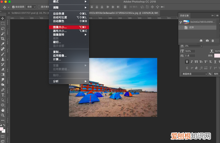The height and width of the screenshot is (143, 220).
Task: Select the Zoom tool
Action: (3, 115)
